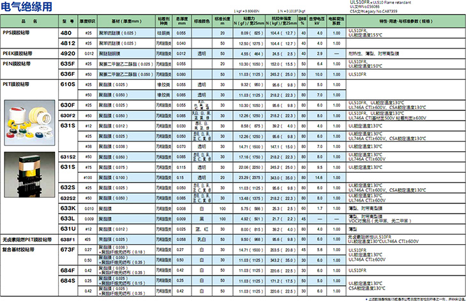Click the UL510FR flame retardant note at top

pos(380,2)
